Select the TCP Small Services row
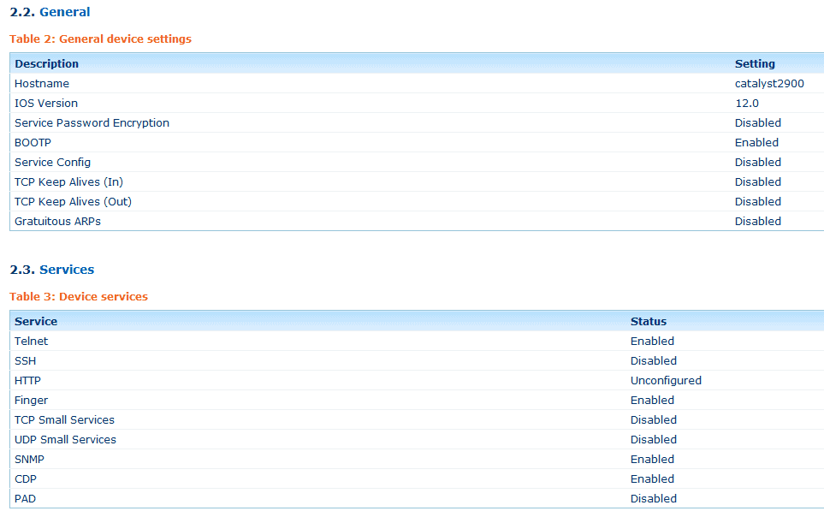Image resolution: width=824 pixels, height=517 pixels. [x=418, y=420]
